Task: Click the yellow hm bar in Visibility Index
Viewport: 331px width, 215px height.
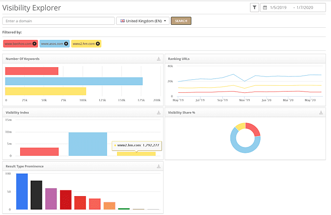Action: [136, 154]
